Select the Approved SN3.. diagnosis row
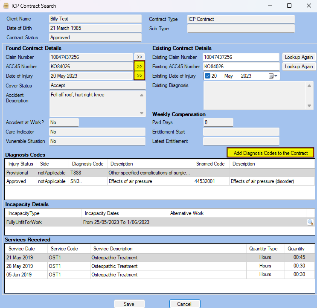This screenshot has height=308, width=317. pos(160,181)
